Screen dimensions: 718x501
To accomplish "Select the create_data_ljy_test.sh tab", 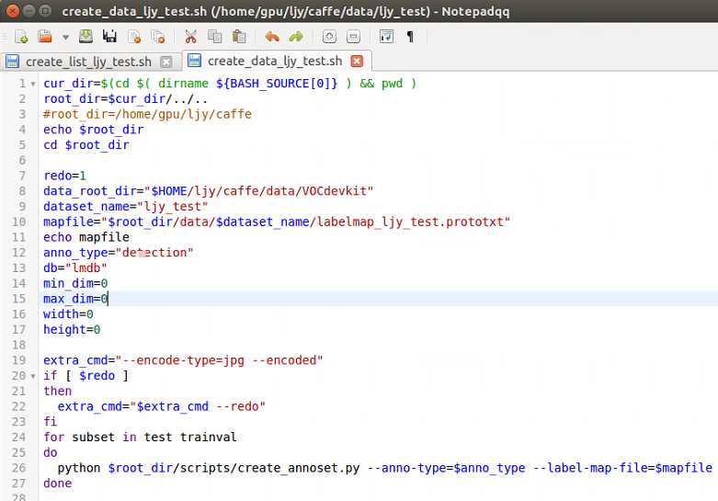I will tap(275, 61).
